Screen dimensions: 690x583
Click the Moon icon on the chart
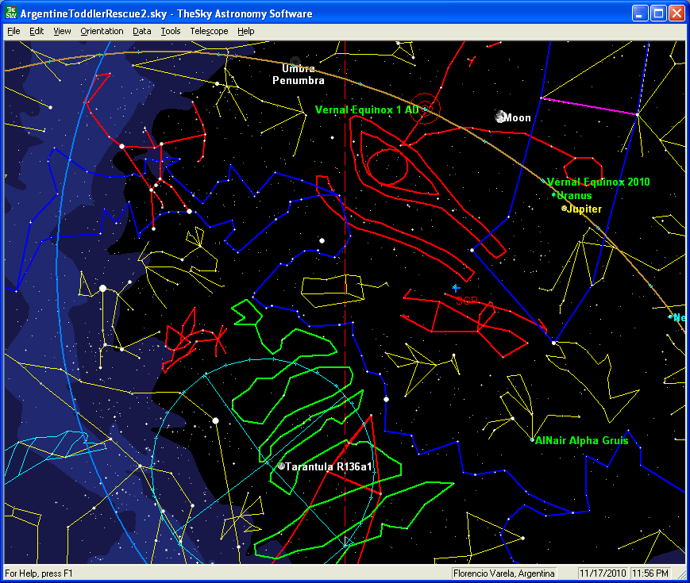(500, 117)
